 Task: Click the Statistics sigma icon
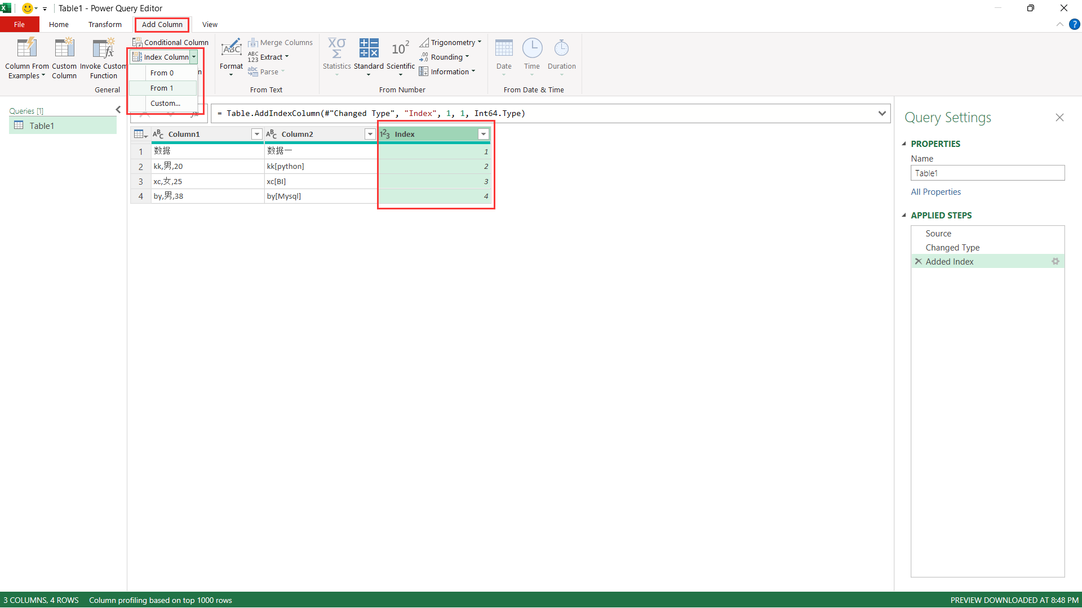click(336, 48)
